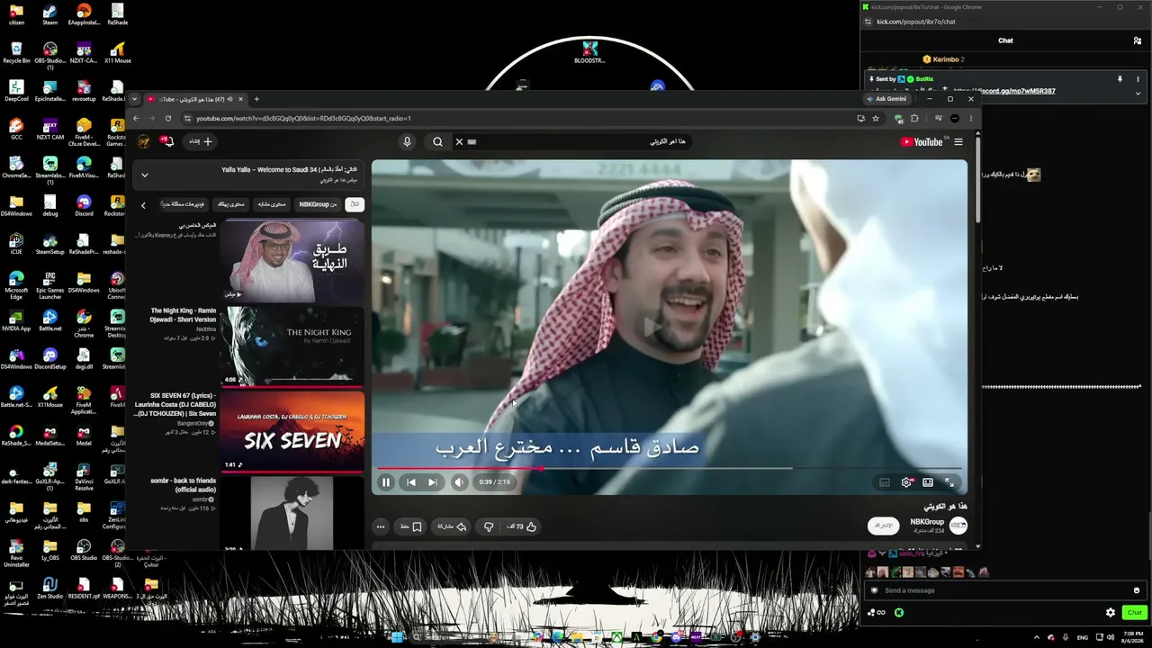This screenshot has height=648, width=1152.
Task: Open the Windows Start button
Action: coord(397,637)
